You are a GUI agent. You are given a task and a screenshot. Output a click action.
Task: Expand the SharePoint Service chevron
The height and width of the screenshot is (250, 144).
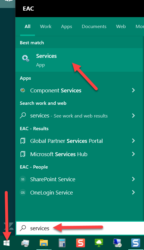tap(133, 179)
